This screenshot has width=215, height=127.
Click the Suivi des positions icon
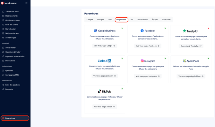click(3, 85)
